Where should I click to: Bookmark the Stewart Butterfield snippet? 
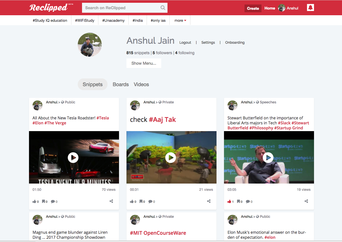[x=238, y=201]
